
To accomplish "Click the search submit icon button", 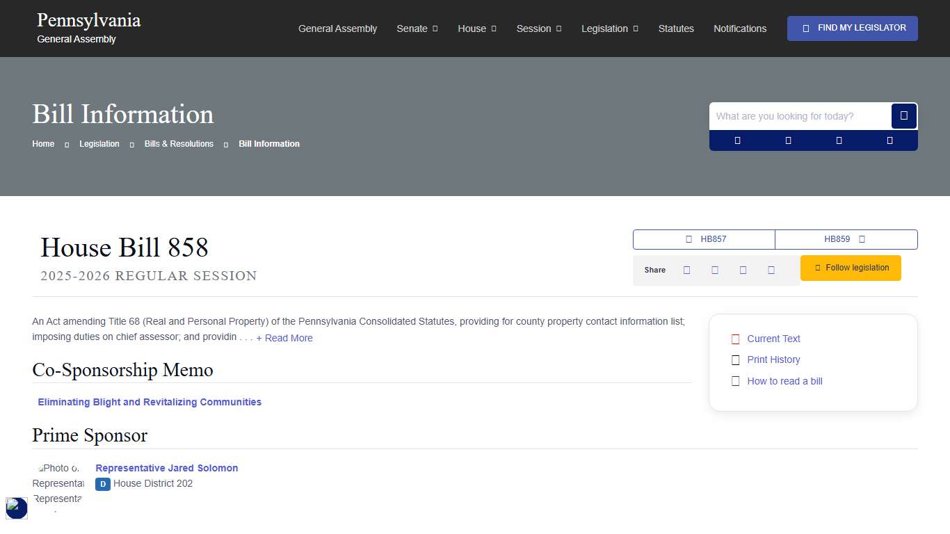I will tap(903, 116).
